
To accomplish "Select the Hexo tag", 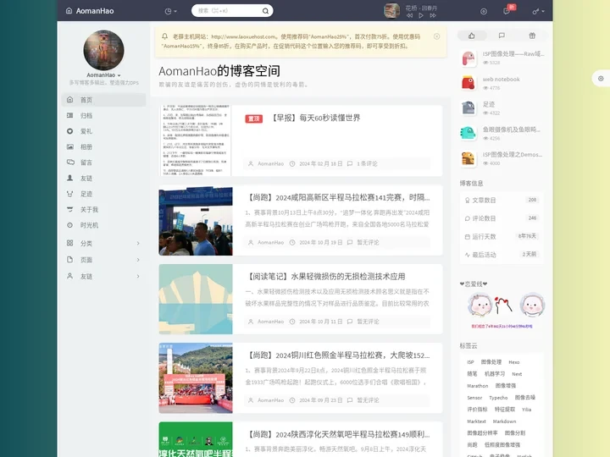I will click(x=514, y=362).
